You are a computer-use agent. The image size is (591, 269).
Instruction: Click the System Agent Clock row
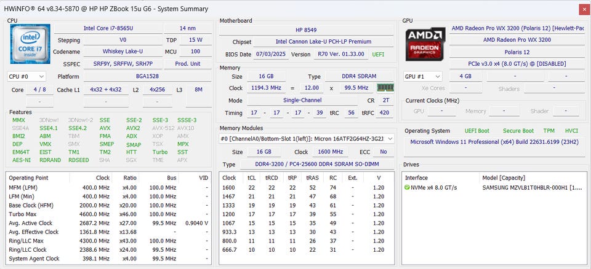coord(108,259)
